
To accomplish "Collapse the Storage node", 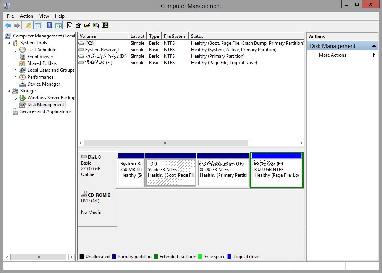I will [8, 91].
